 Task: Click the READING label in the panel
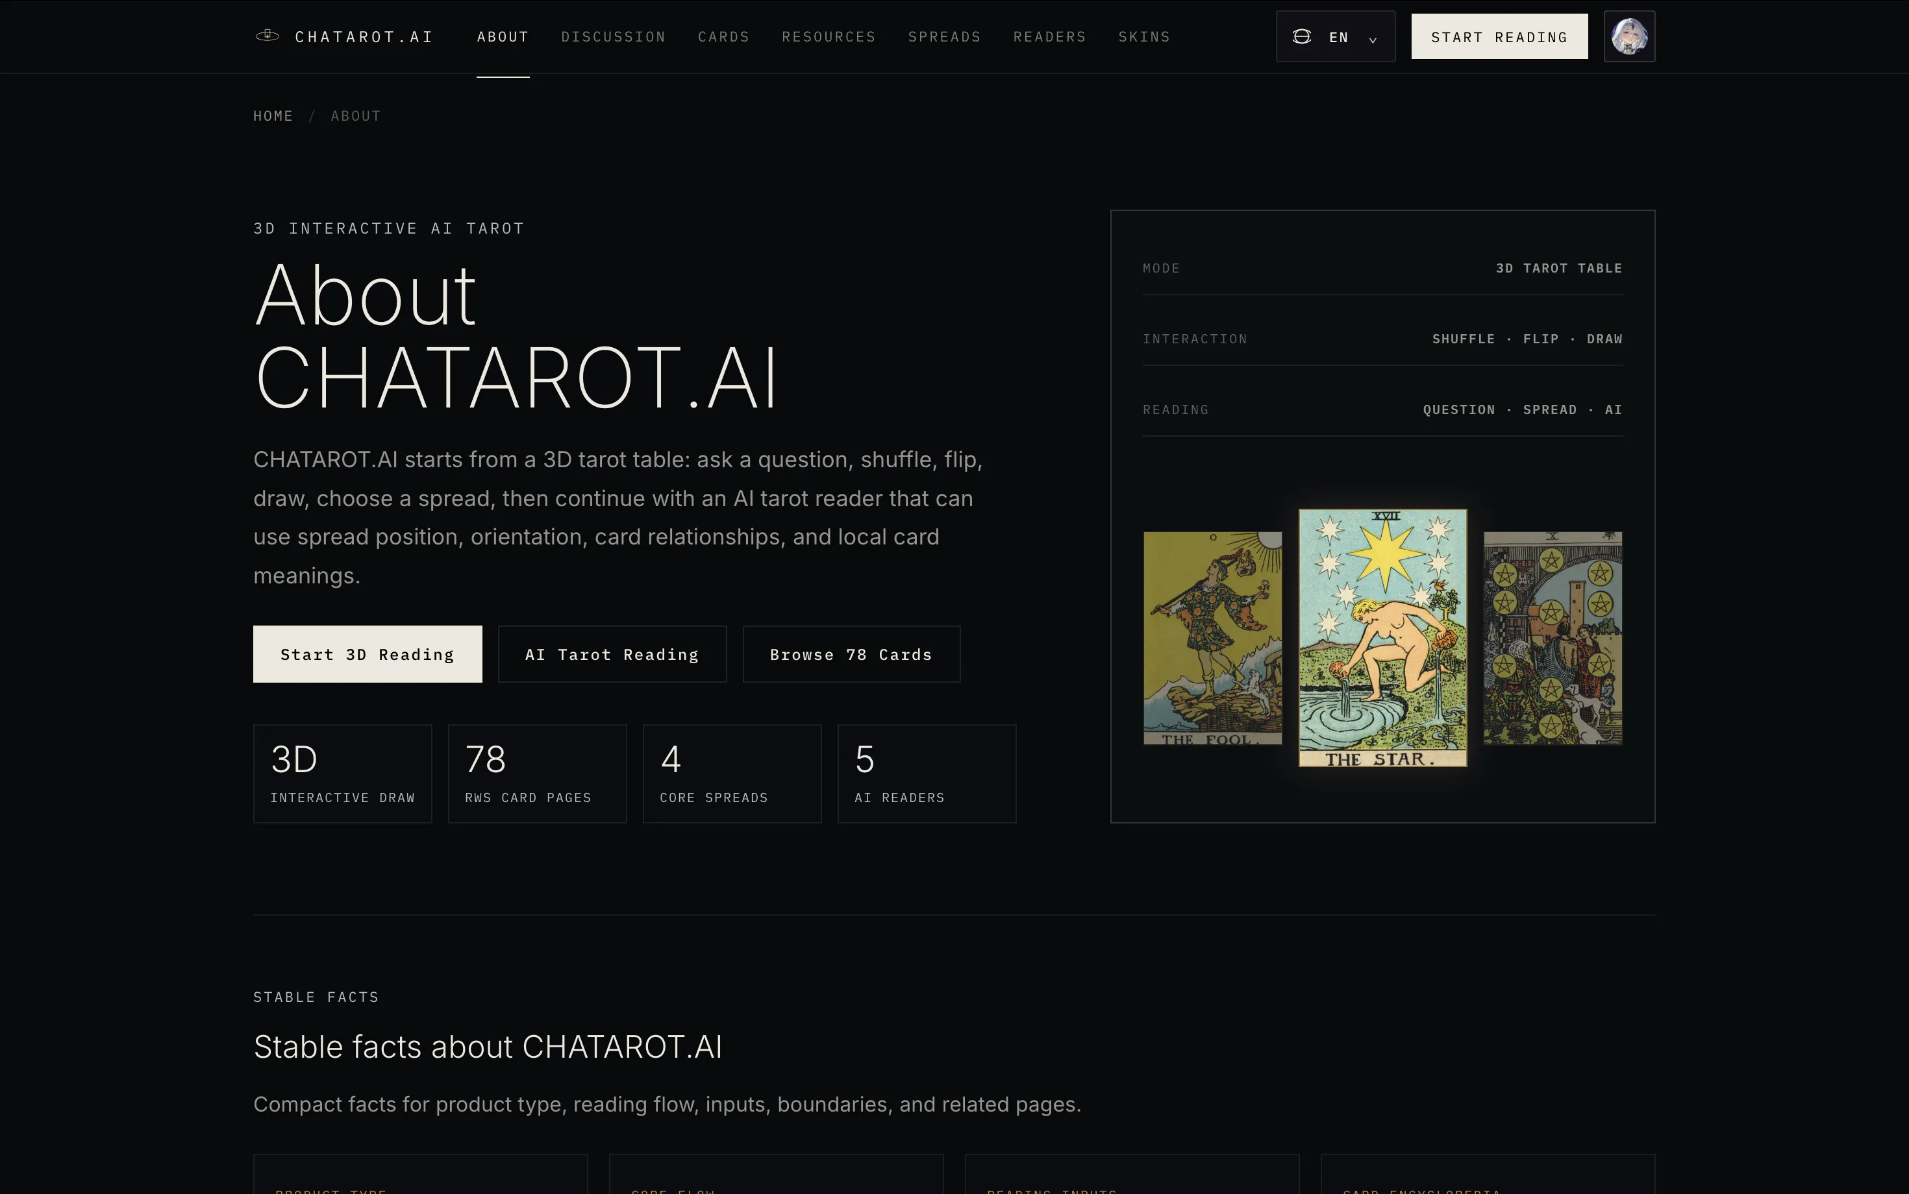1176,410
